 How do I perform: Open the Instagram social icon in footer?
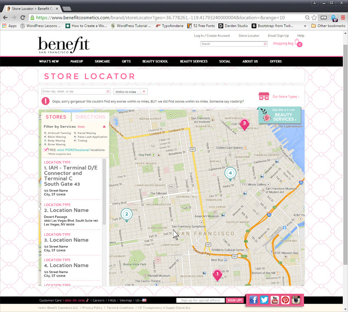(x=296, y=300)
